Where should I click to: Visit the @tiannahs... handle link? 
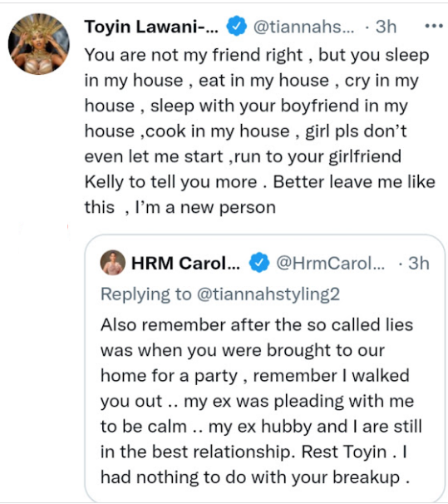pyautogui.click(x=303, y=27)
